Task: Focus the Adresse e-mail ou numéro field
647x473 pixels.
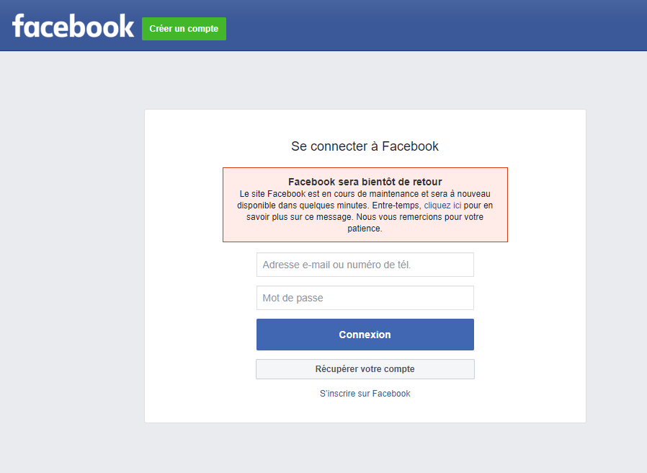Action: (x=365, y=265)
